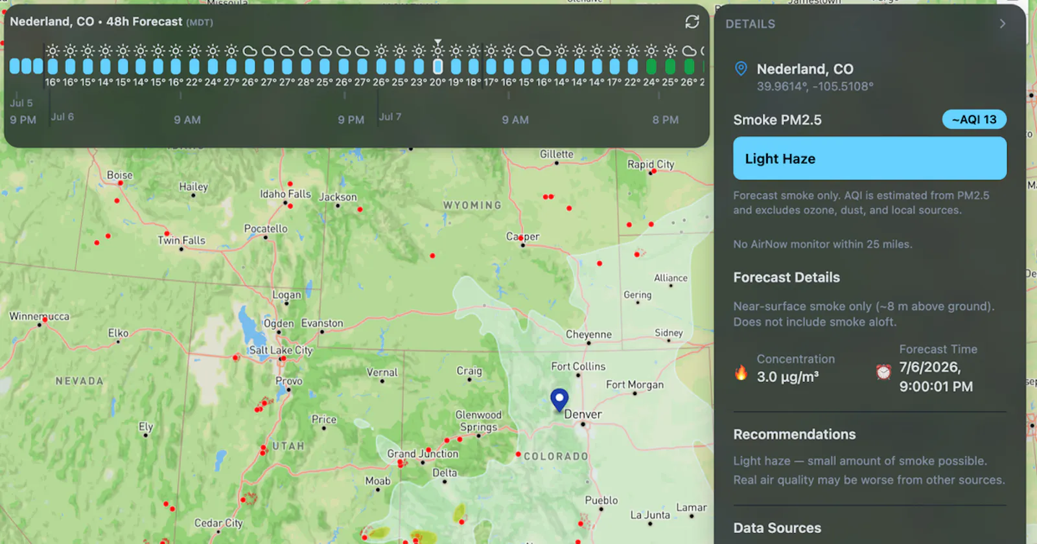Click the Grand Junction map label
Viewport: 1037px width, 544px height.
coord(423,454)
